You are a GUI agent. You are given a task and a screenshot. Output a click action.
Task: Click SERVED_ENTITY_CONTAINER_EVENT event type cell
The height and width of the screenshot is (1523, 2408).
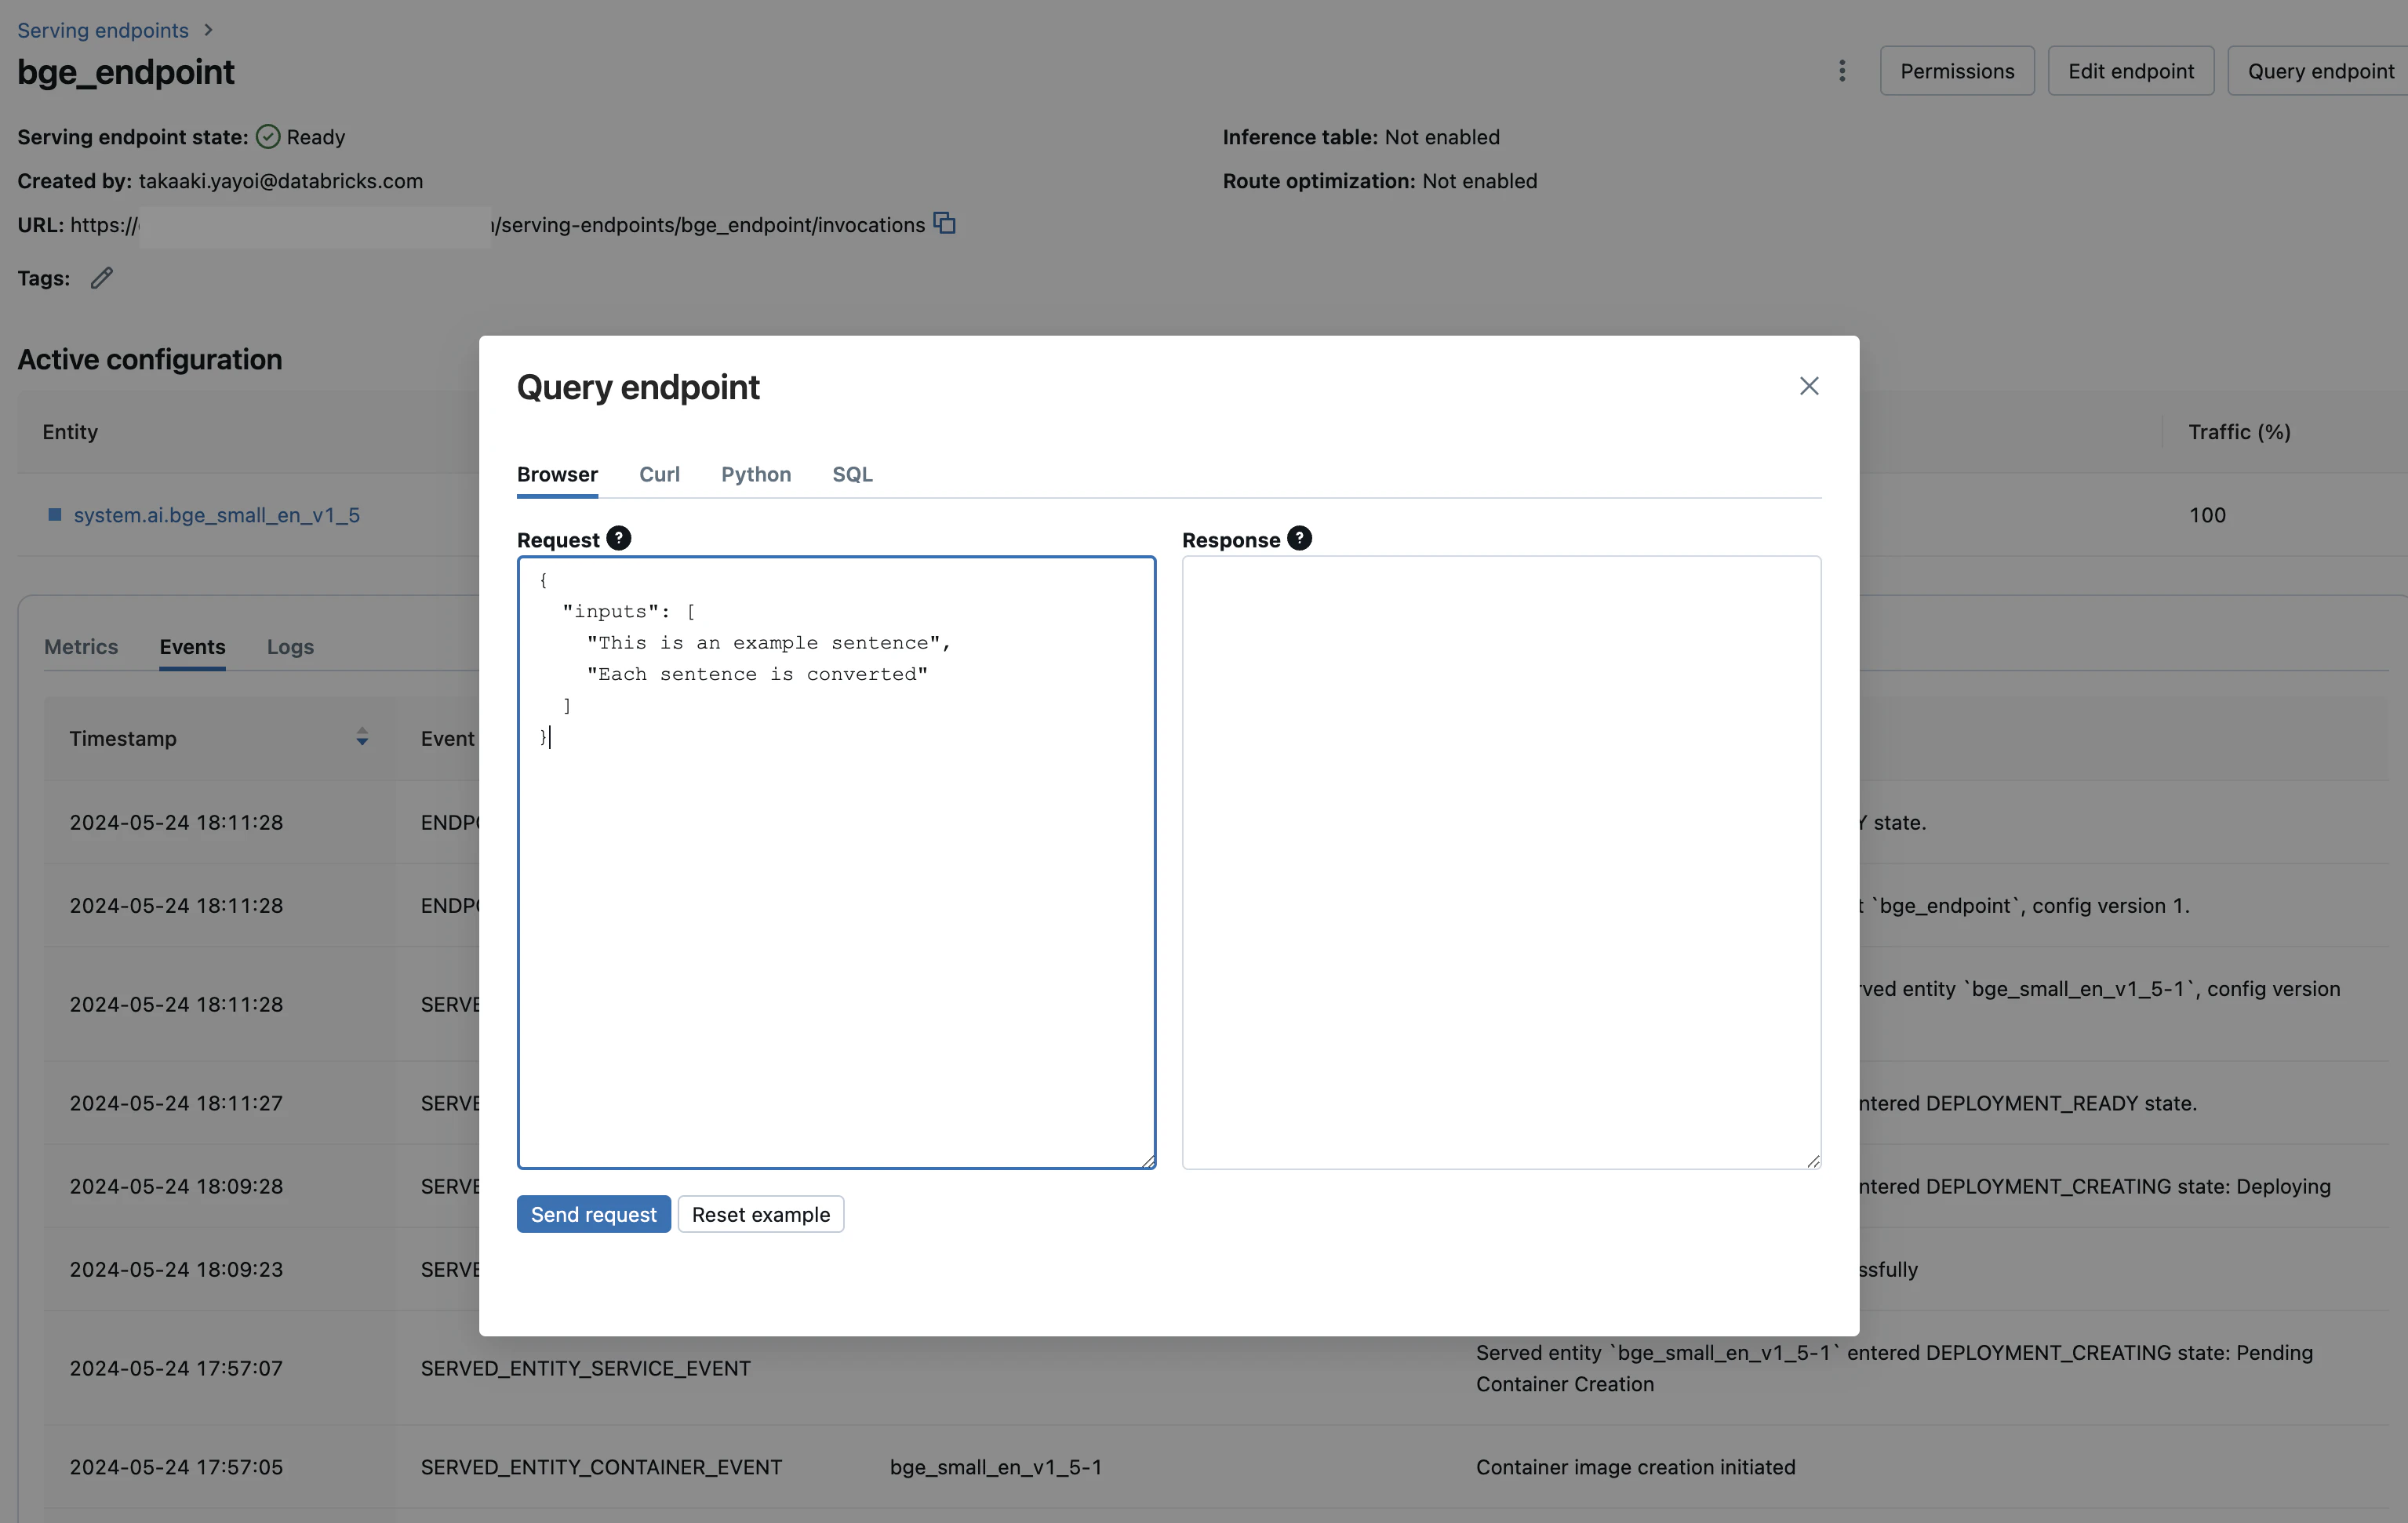coord(601,1467)
